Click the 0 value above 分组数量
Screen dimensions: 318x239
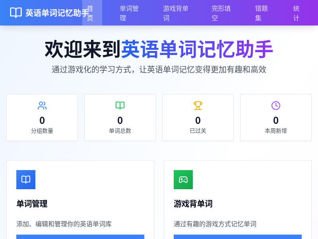coord(42,120)
